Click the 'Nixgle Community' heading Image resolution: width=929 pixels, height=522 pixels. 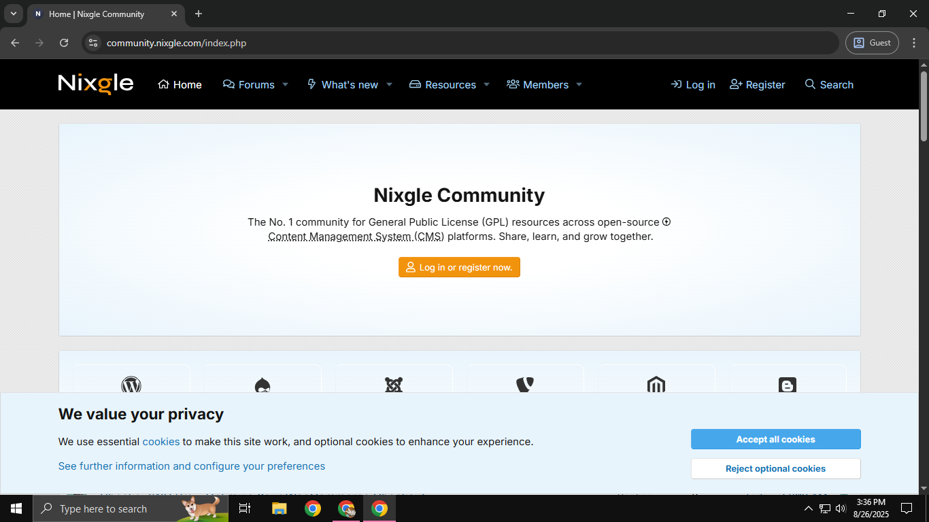(x=459, y=195)
